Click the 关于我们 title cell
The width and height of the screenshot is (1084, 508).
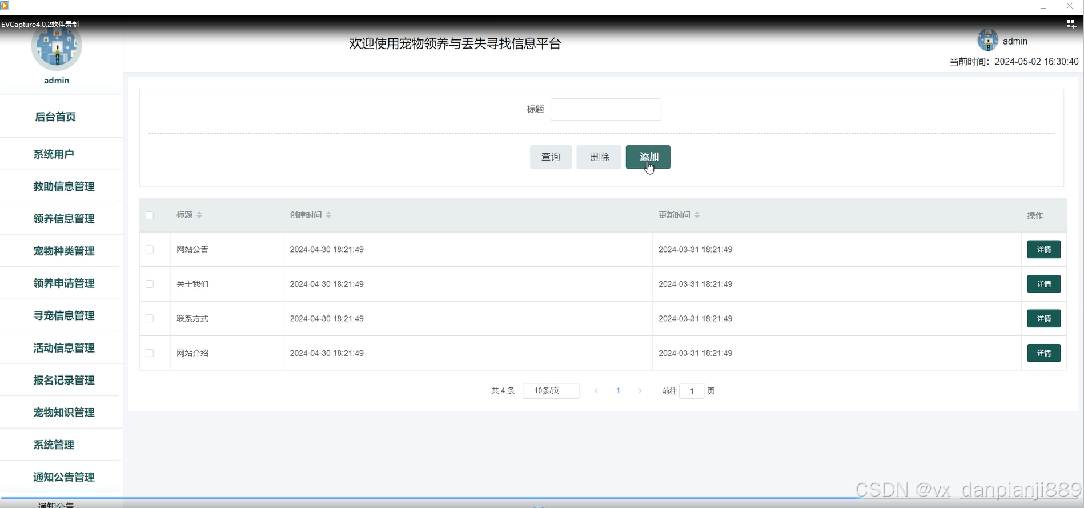192,284
